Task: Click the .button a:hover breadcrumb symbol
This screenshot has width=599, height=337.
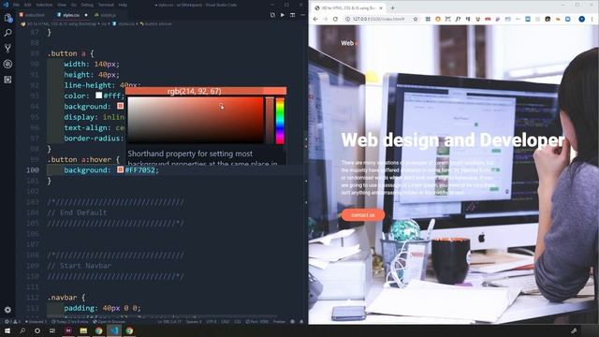Action: [155, 23]
